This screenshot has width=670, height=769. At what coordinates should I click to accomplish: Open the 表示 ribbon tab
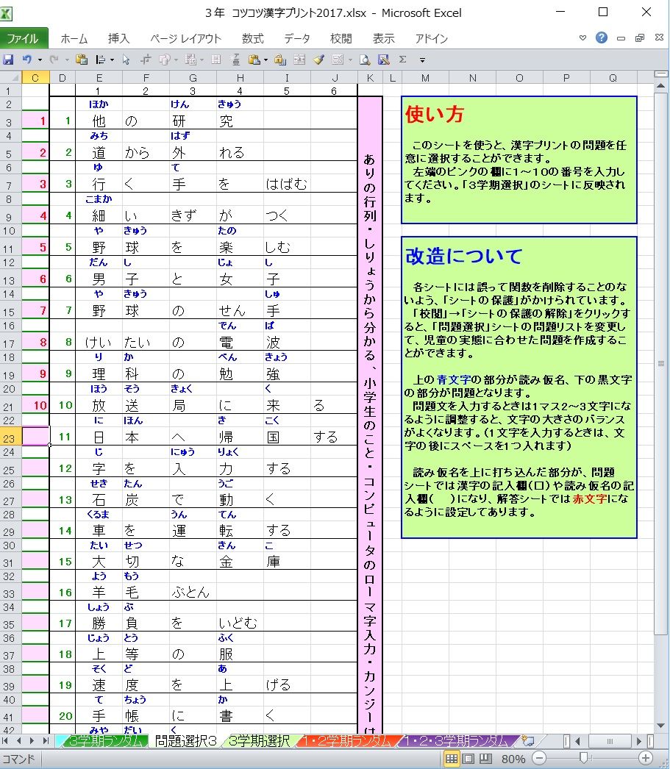(x=384, y=39)
